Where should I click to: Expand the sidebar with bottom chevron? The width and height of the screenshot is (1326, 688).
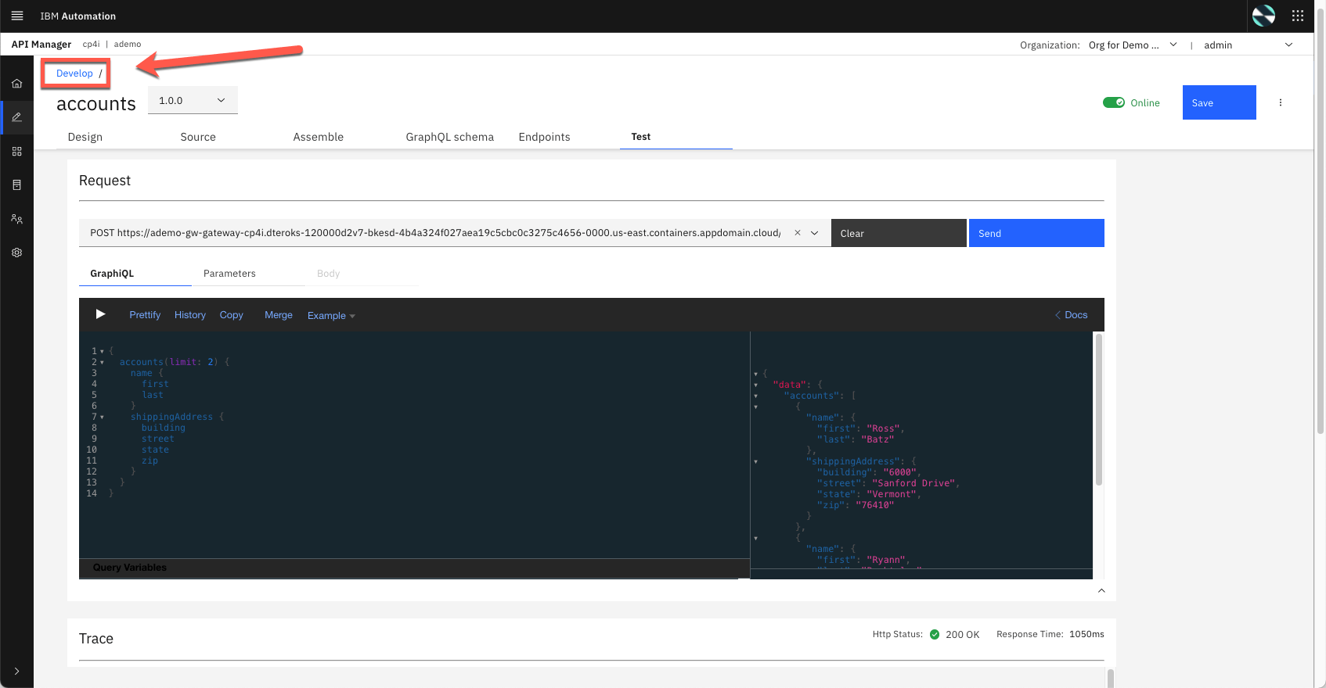pyautogui.click(x=16, y=671)
